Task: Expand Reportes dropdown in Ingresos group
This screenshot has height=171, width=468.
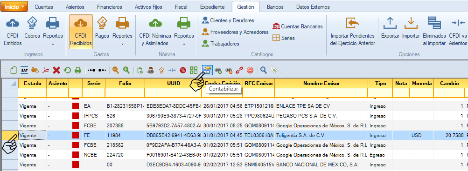Action: (53, 44)
